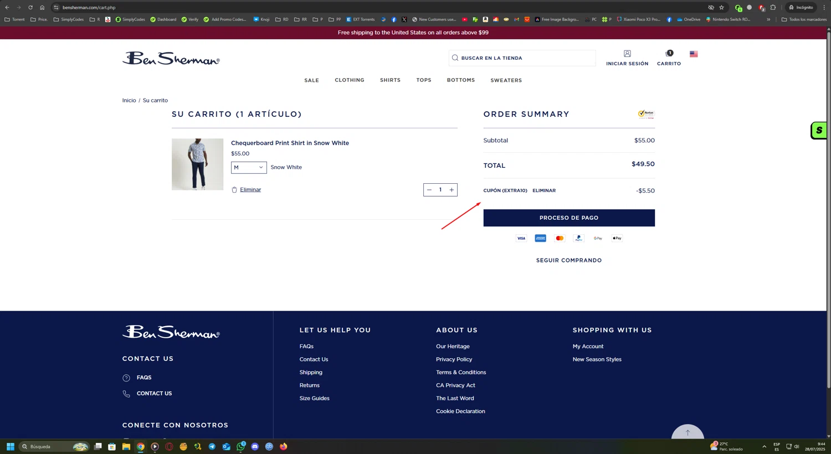This screenshot has width=831, height=454.
Task: Open the BOTTOMS menu
Action: [461, 80]
